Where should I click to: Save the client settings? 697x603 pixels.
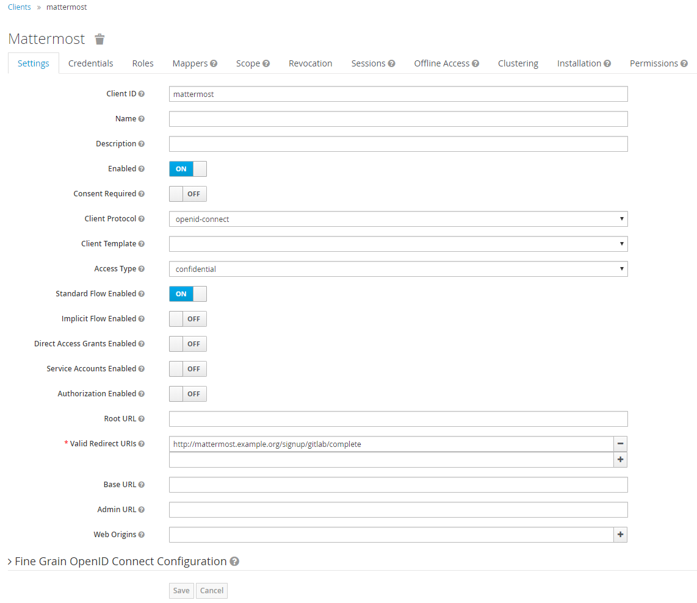point(181,590)
